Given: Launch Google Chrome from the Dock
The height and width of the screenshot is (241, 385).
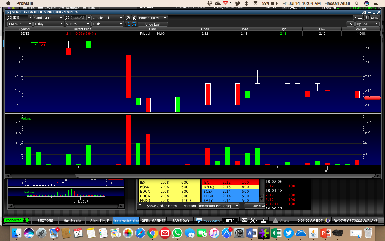Looking at the screenshot, I should [152, 233].
